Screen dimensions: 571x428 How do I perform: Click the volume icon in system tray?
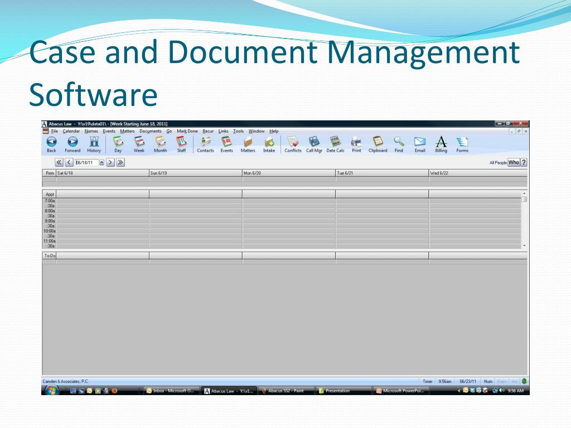tap(502, 391)
